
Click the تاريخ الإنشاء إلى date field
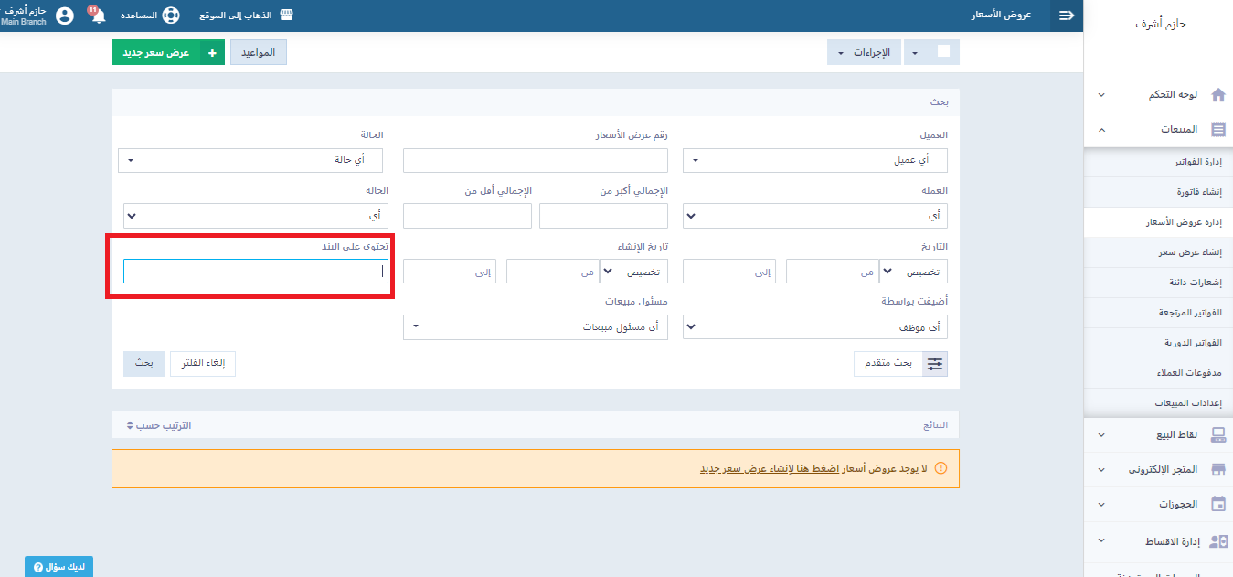(x=449, y=272)
